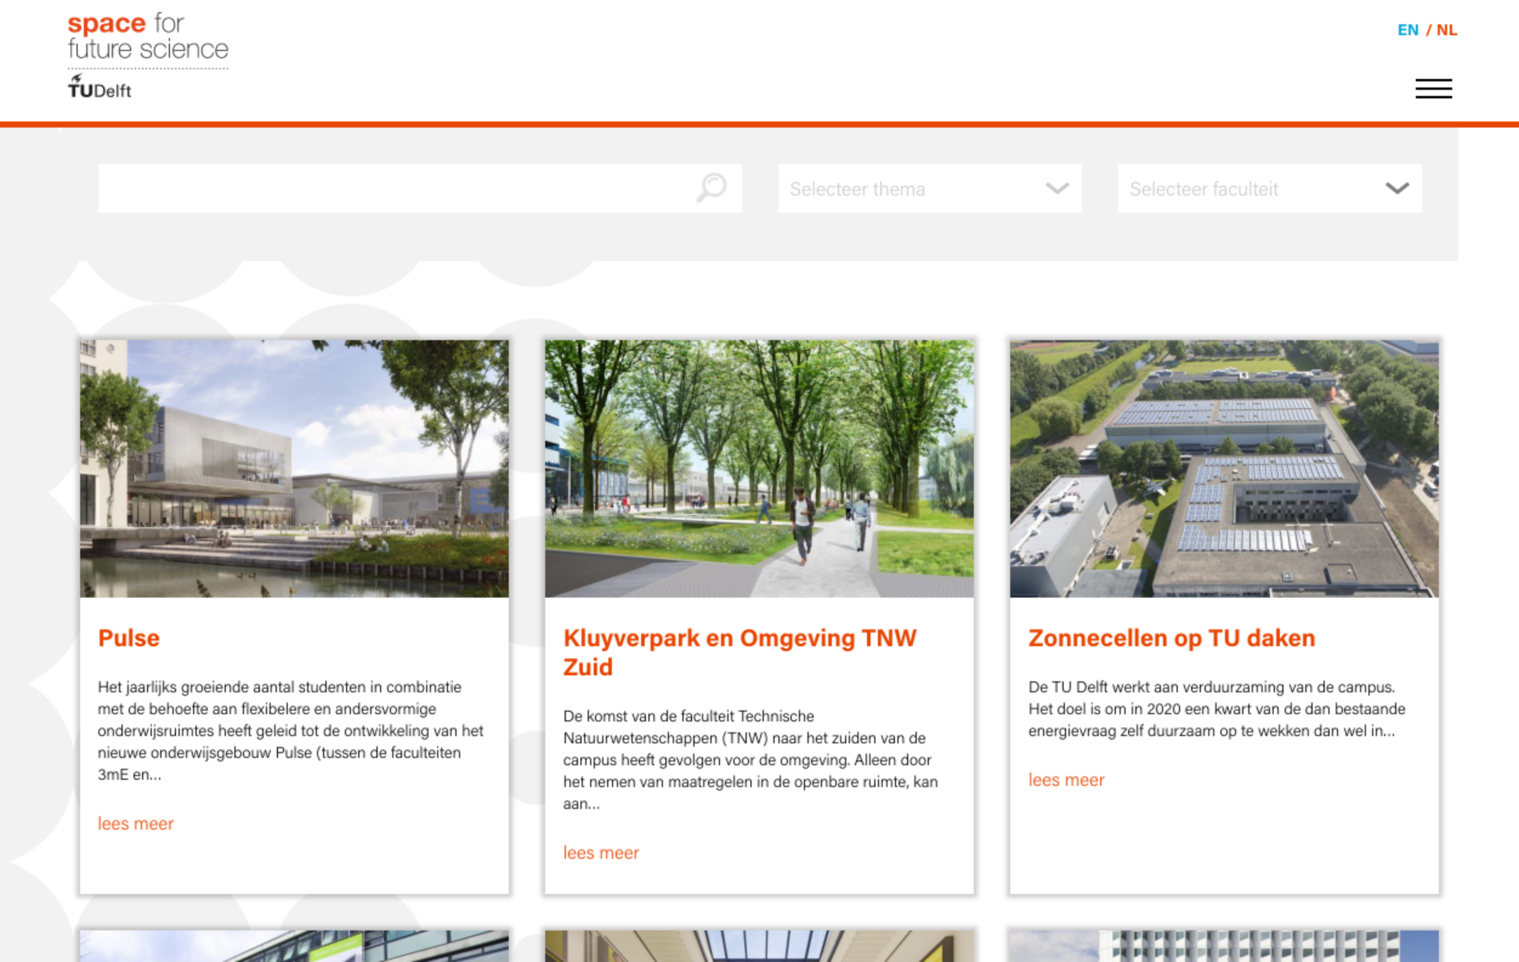The height and width of the screenshot is (962, 1519).
Task: Go to the space for future science logo
Action: pos(148,36)
